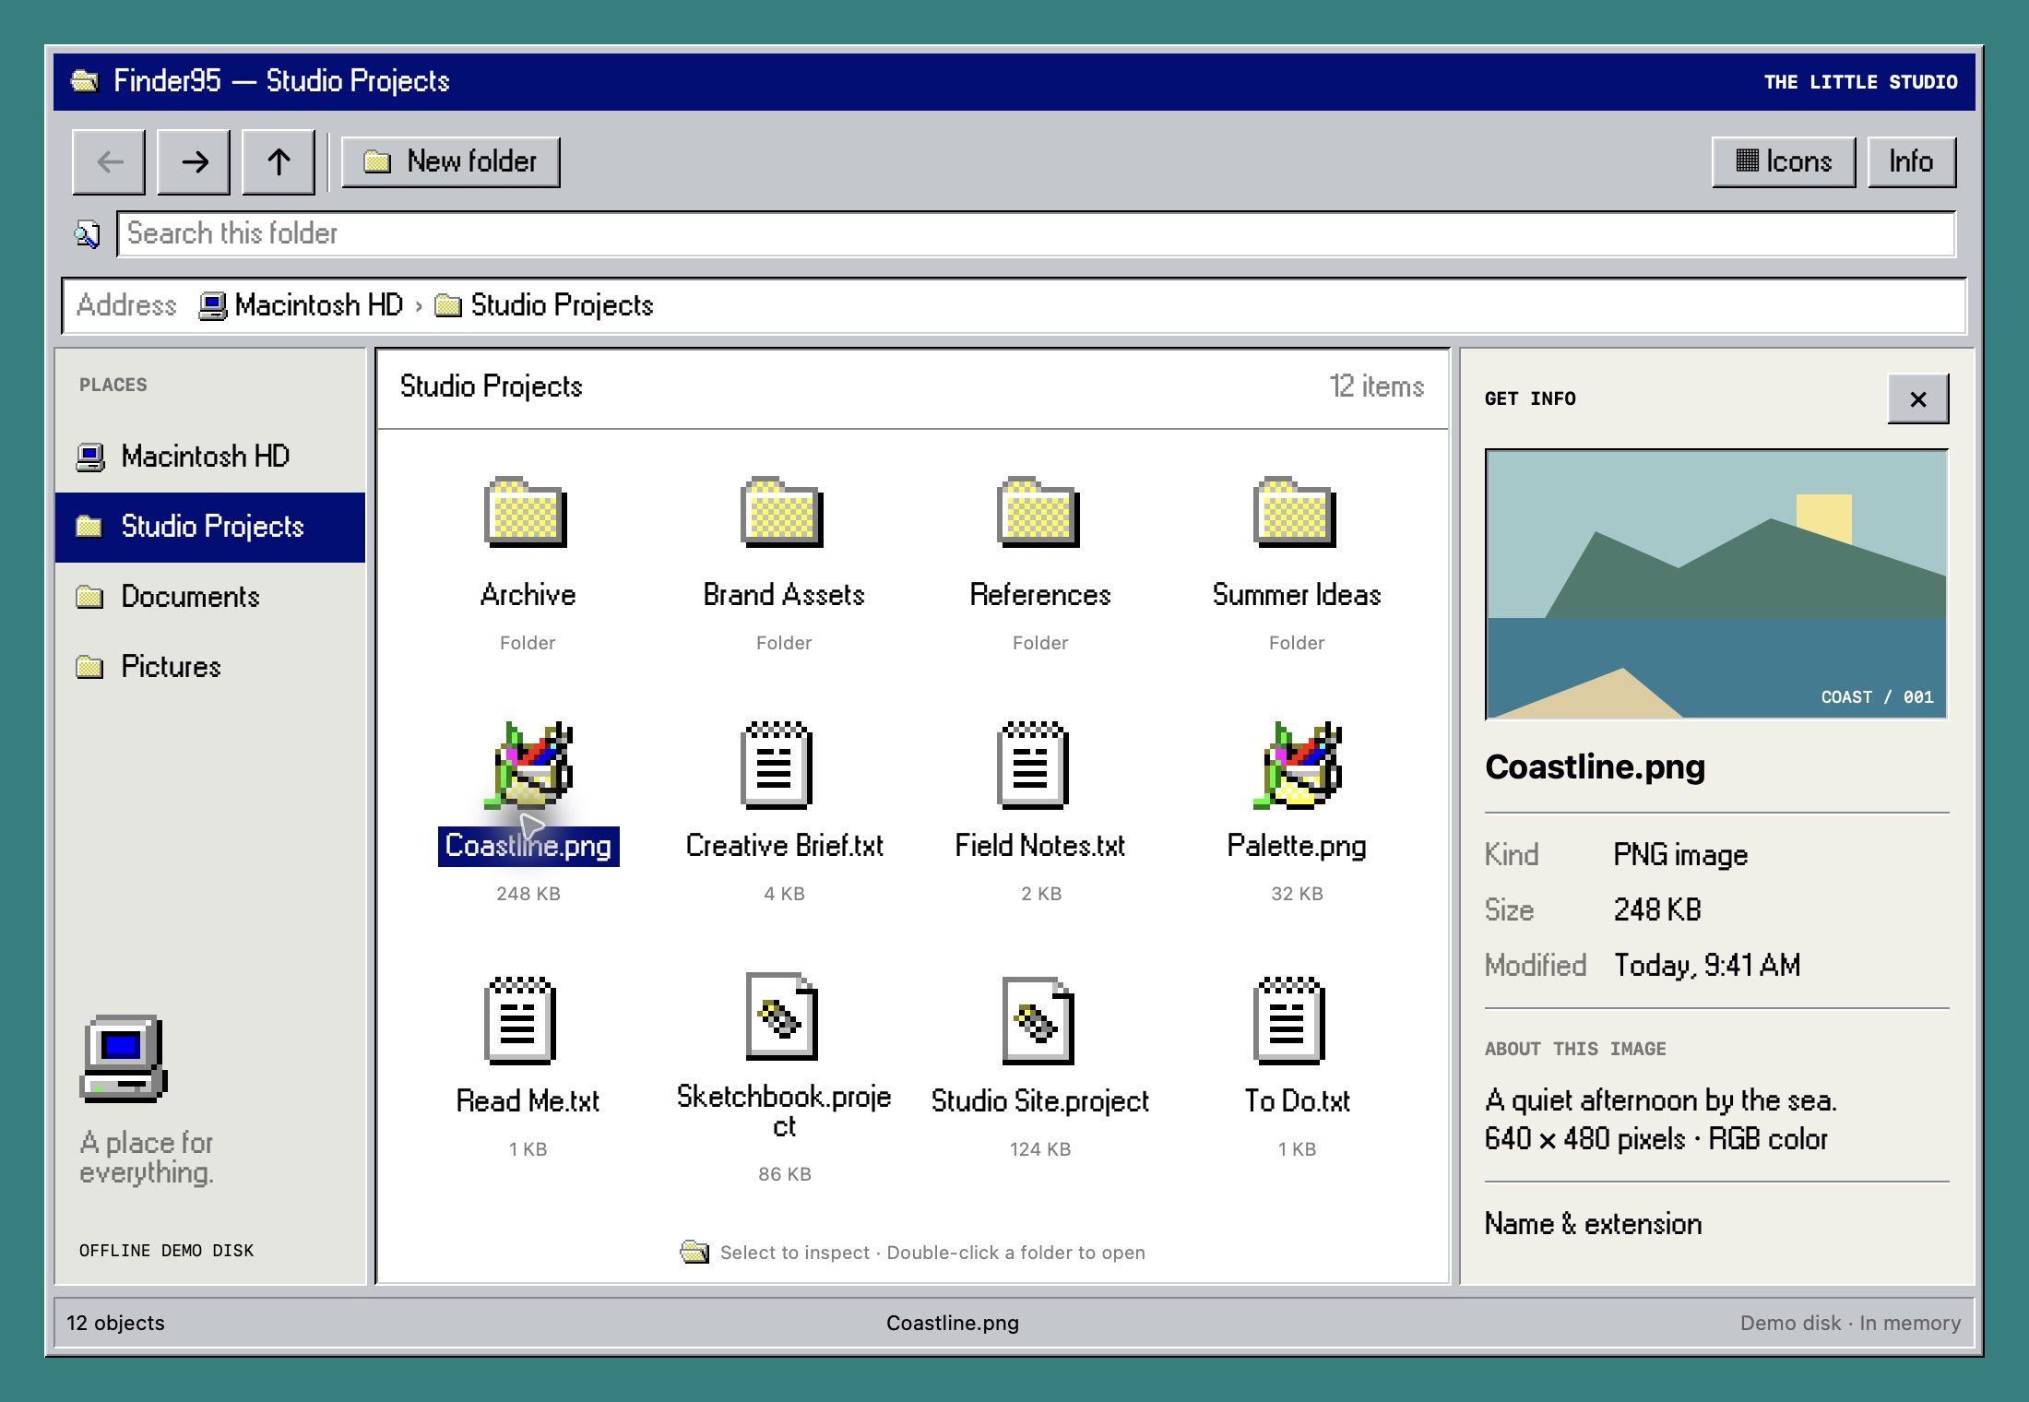Click the Name & extension section heading

1593,1224
